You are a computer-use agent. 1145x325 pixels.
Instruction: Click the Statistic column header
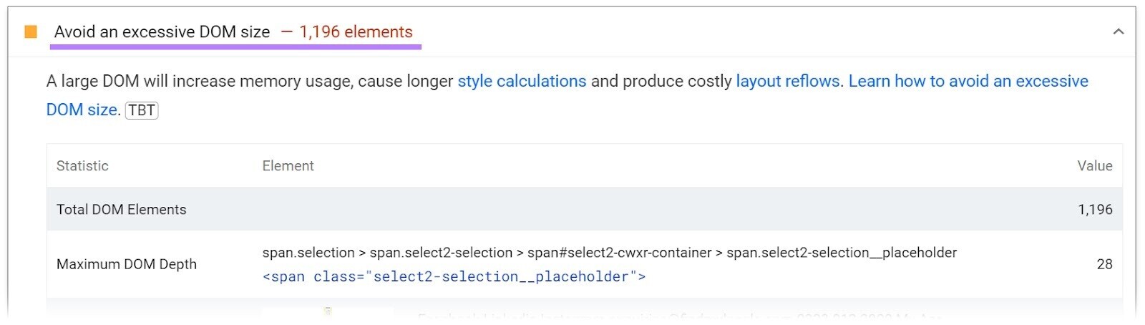(82, 166)
